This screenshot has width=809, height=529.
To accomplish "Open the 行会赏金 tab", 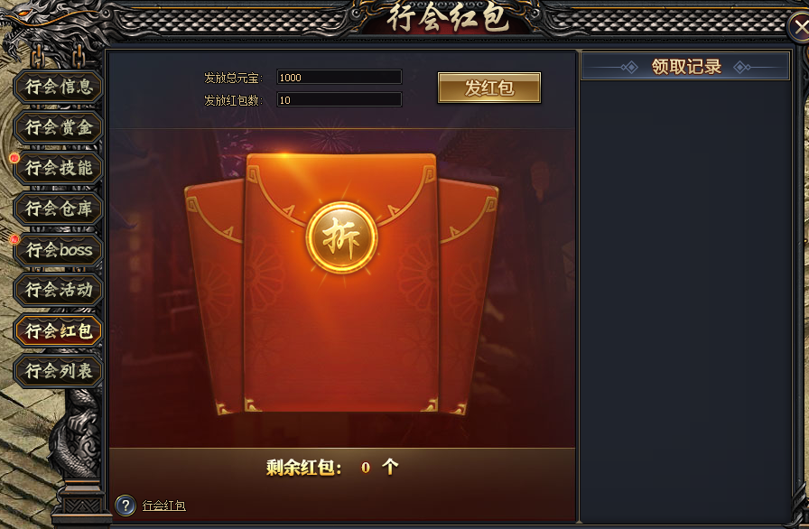I will (x=59, y=127).
